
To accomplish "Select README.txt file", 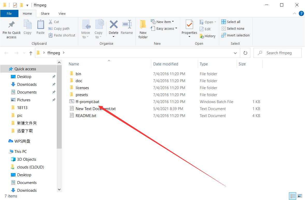I will (86, 116).
